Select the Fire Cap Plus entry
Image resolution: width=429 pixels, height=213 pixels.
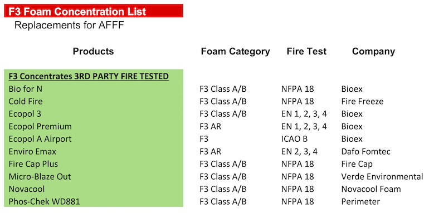coord(33,164)
